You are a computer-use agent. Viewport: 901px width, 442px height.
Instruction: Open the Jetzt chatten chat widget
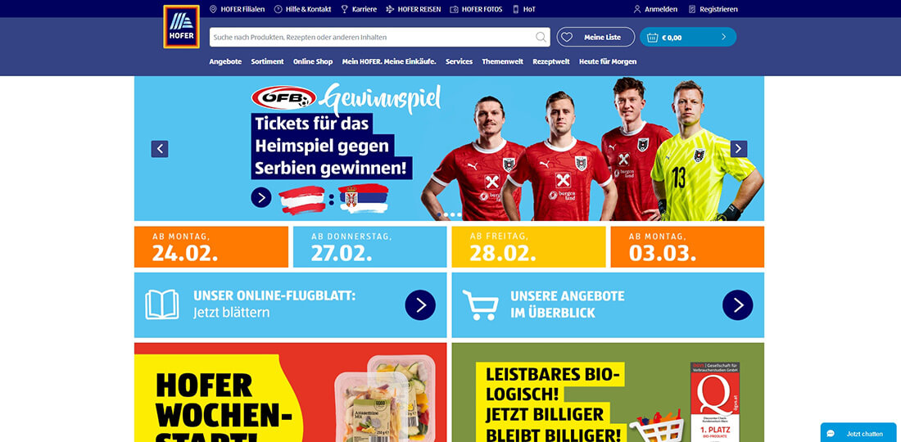point(858,433)
